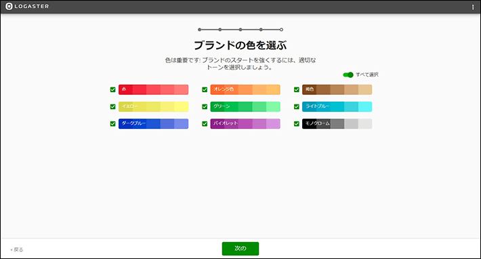Click the green 次の button
The image size is (481, 259).
click(240, 249)
